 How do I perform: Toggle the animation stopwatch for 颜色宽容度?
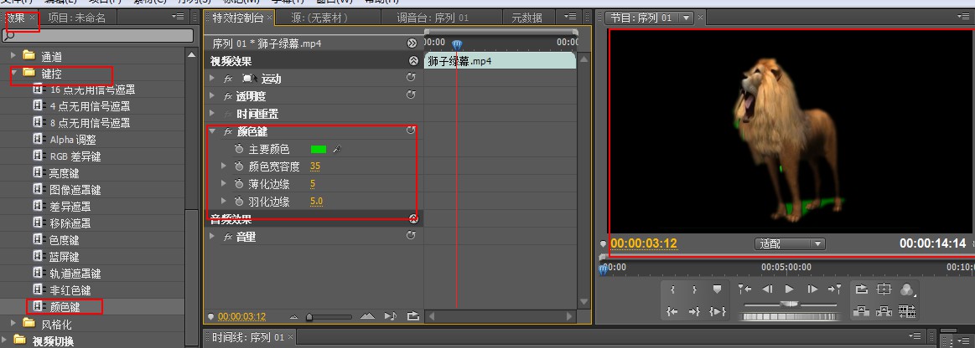(239, 166)
